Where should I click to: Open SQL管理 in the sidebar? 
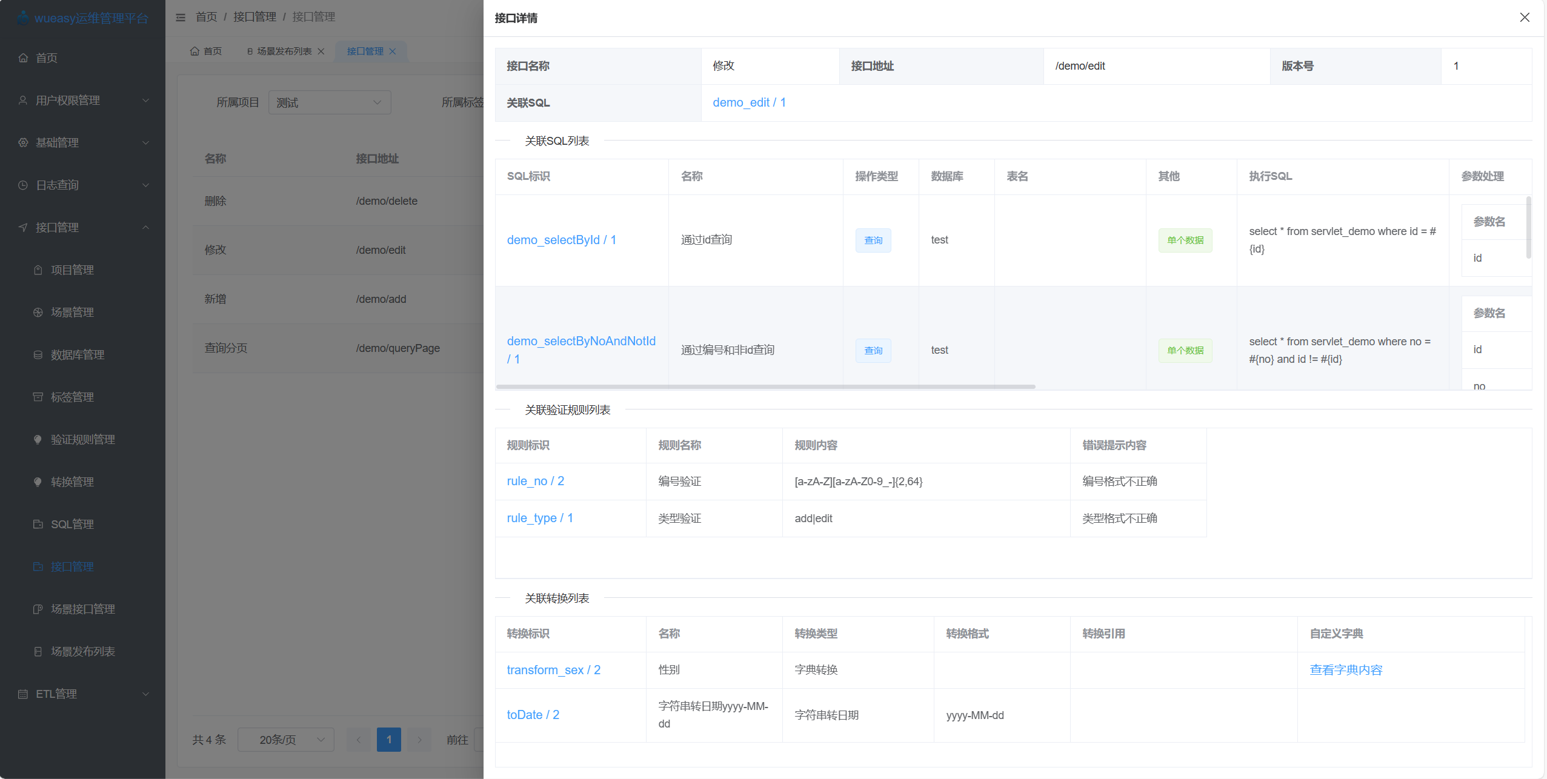coord(72,525)
